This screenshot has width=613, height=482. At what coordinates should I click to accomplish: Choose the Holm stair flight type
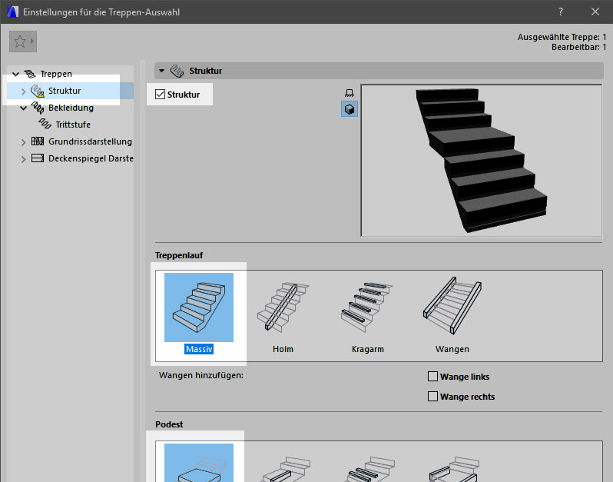(x=283, y=307)
